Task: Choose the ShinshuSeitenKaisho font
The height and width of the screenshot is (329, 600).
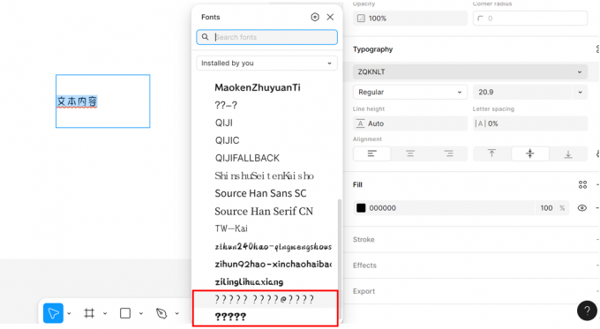Action: (264, 176)
